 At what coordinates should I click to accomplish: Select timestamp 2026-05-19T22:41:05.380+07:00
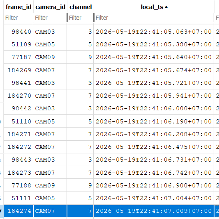pyautogui.click(x=154, y=45)
